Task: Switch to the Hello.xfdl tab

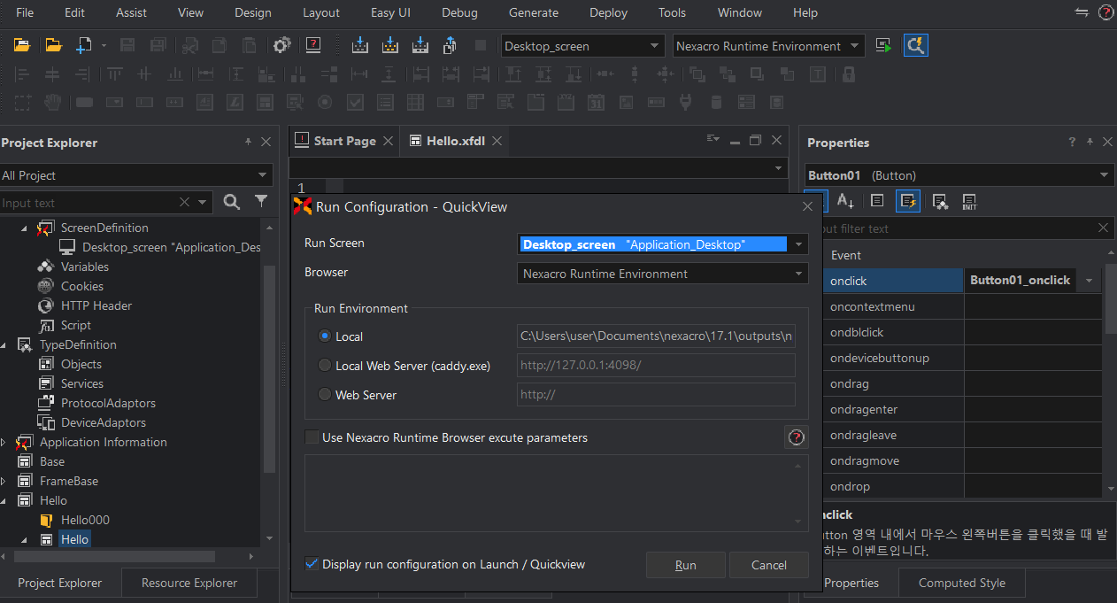Action: [x=455, y=141]
